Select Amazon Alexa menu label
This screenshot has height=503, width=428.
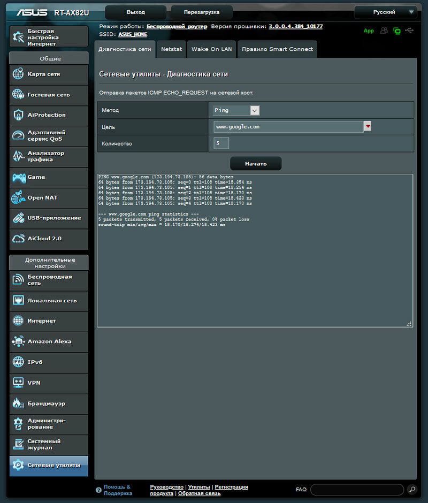pyautogui.click(x=49, y=341)
